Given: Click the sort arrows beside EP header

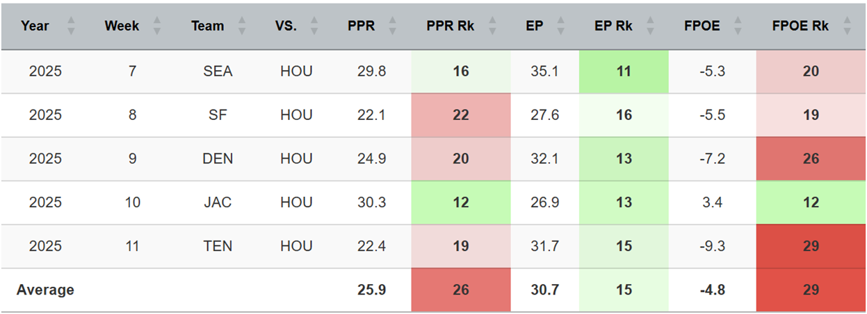Looking at the screenshot, I should (x=560, y=26).
